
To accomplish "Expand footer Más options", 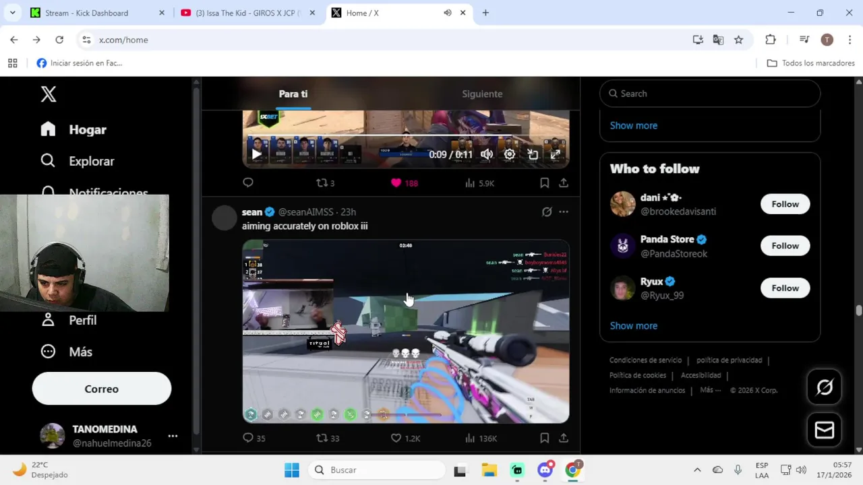I will pos(711,390).
